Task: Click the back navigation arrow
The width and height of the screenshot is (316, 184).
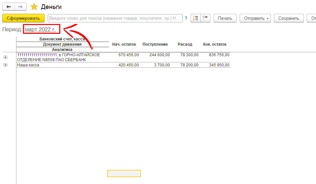Action: [x=9, y=7]
